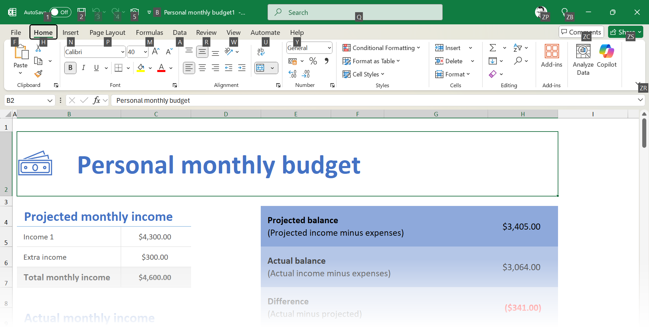This screenshot has height=327, width=649.
Task: Click in the Search box
Action: click(x=355, y=13)
